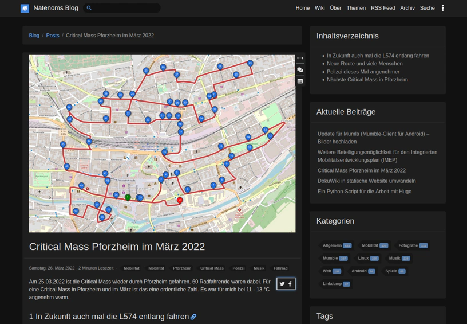
Task: Click the Fahrrad post tag
Action: coord(280,268)
